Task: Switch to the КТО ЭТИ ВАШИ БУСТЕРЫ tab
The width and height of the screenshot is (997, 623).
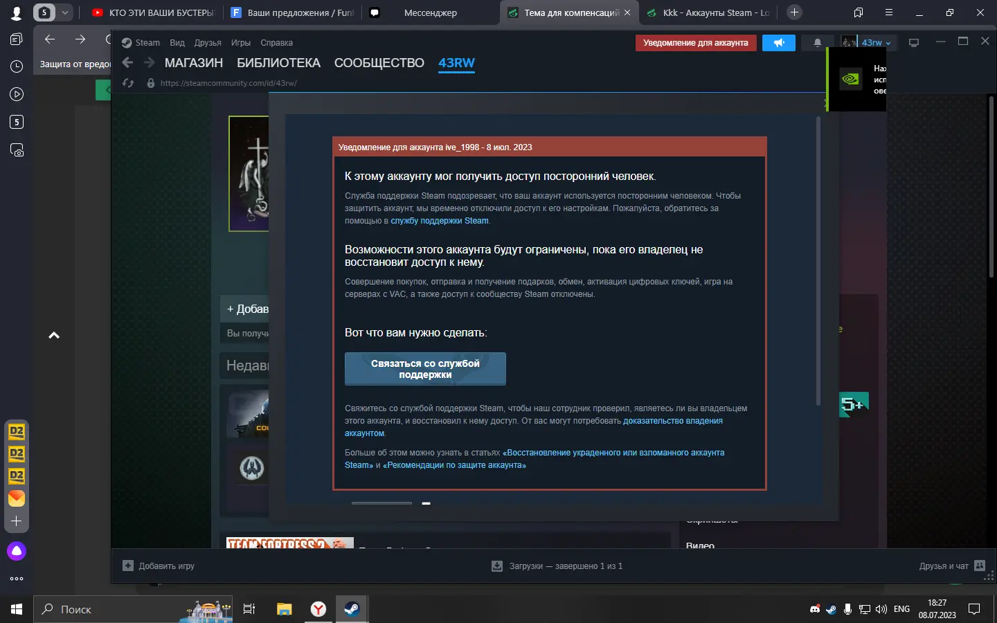Action: point(153,12)
